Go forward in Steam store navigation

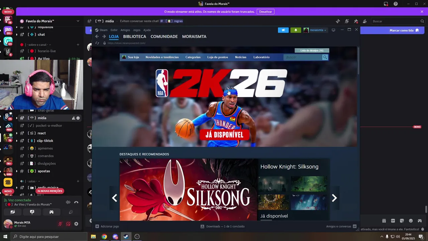104,36
